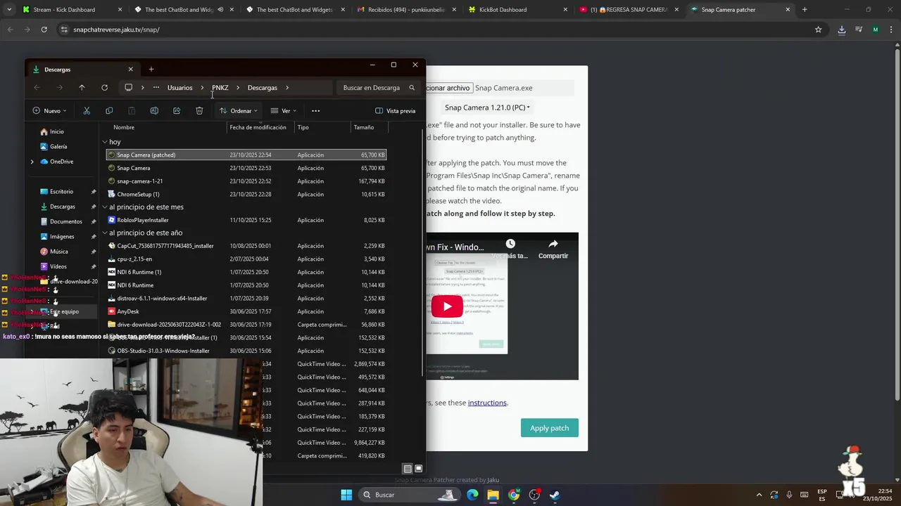Click Compartir share on video embed

pyautogui.click(x=553, y=248)
